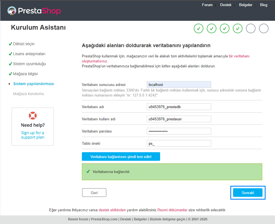
Task: Click the database username field
Action: (179, 119)
